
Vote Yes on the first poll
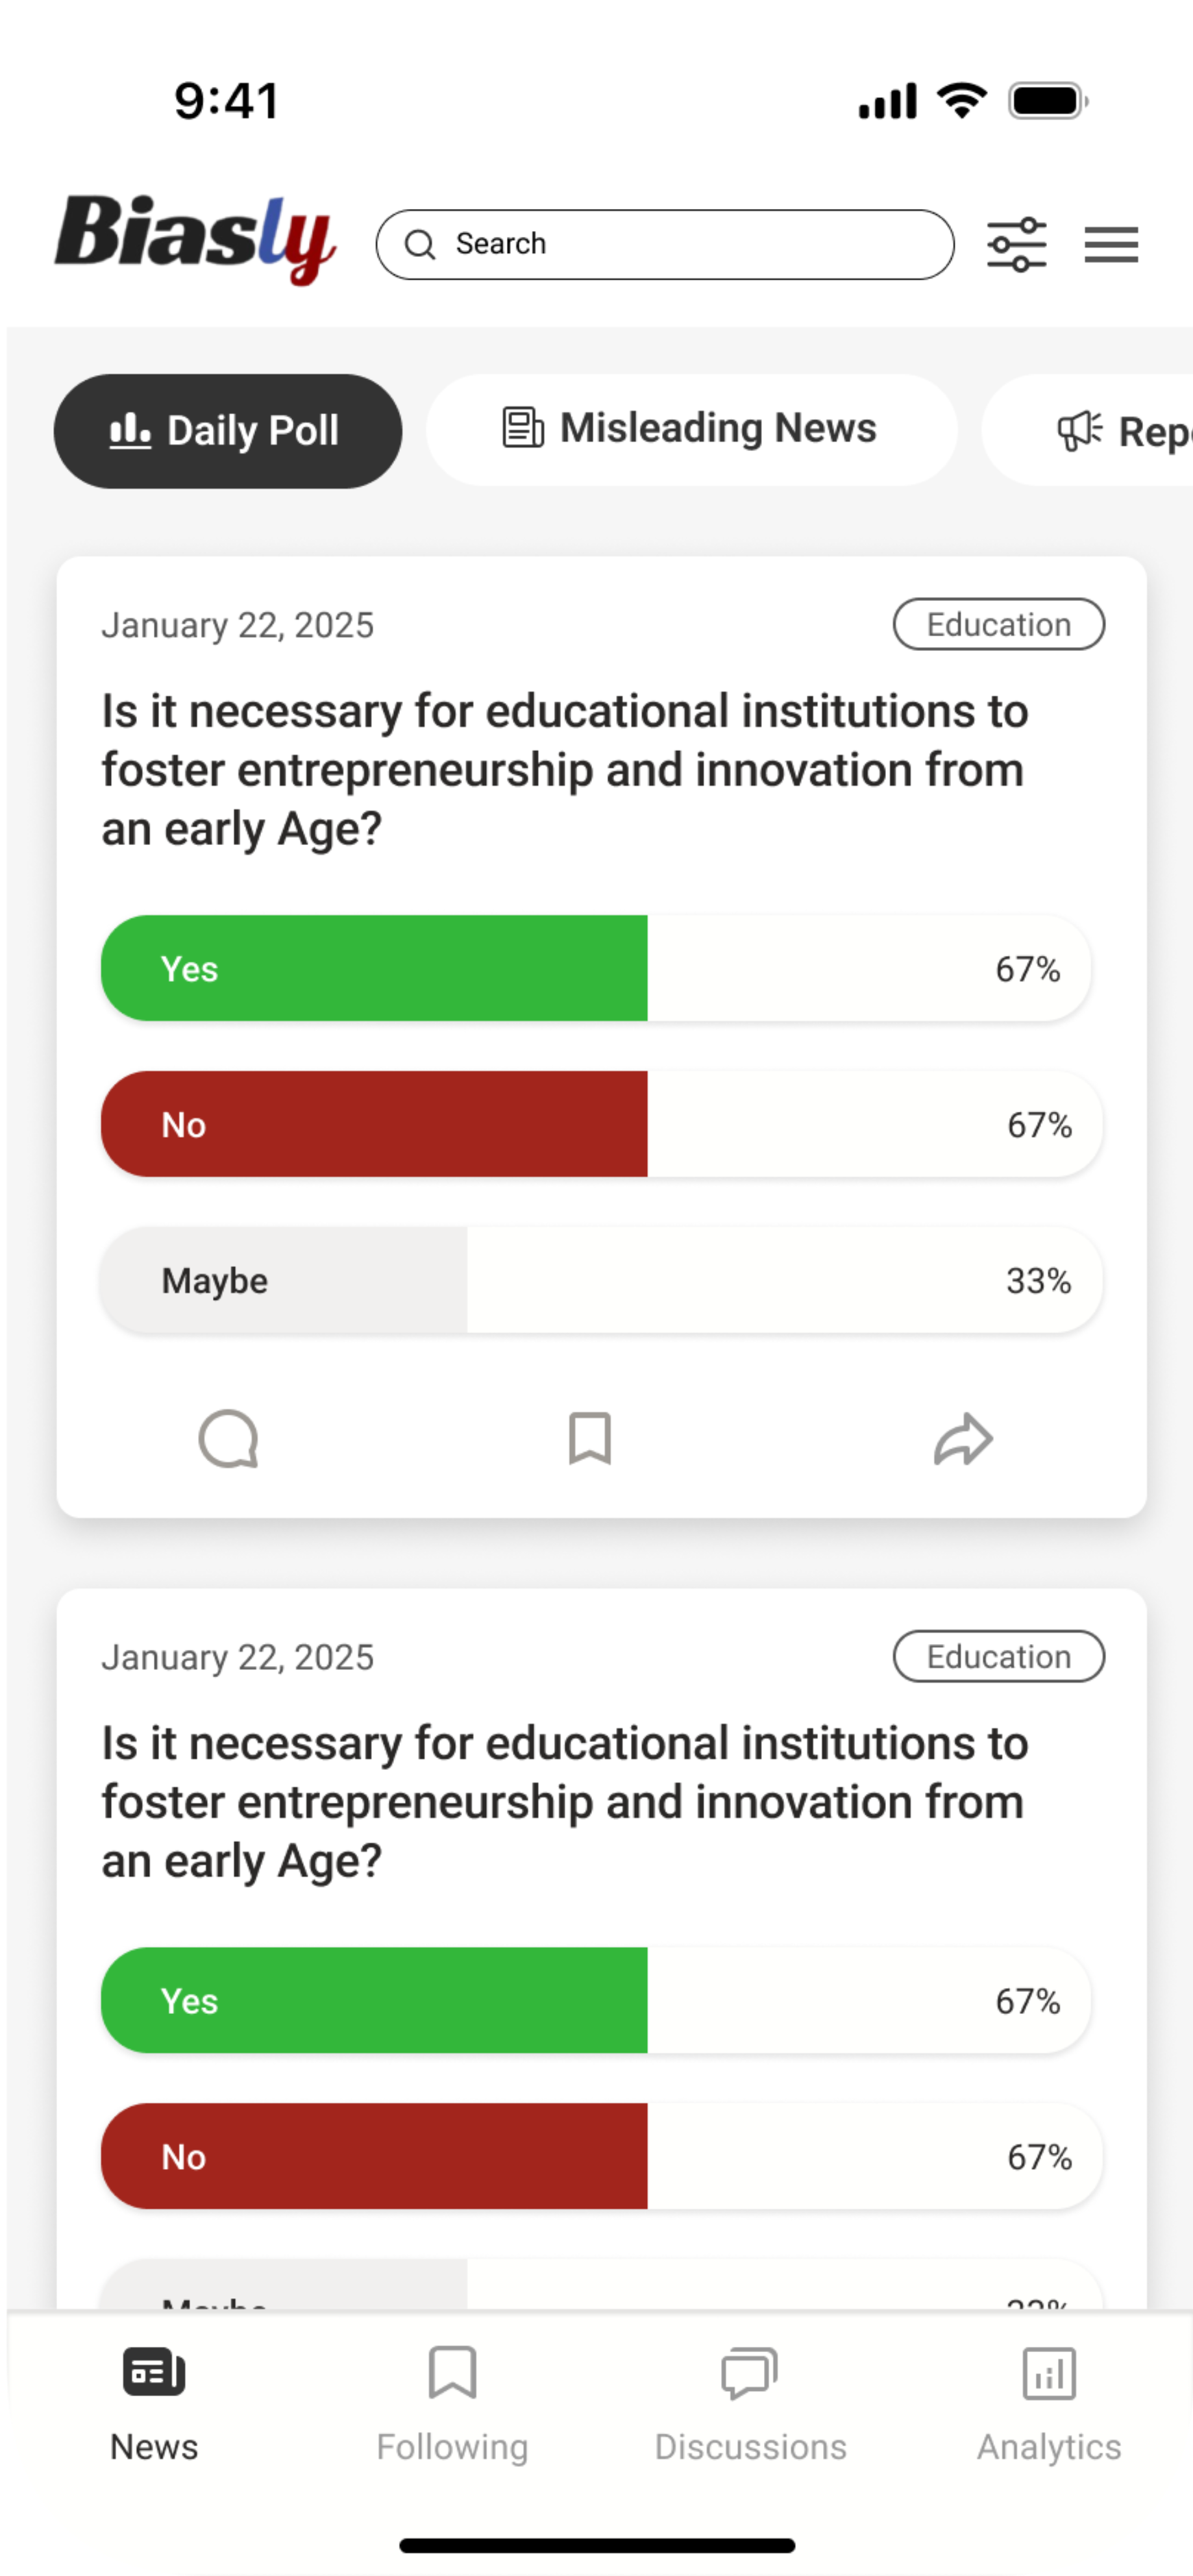point(595,968)
